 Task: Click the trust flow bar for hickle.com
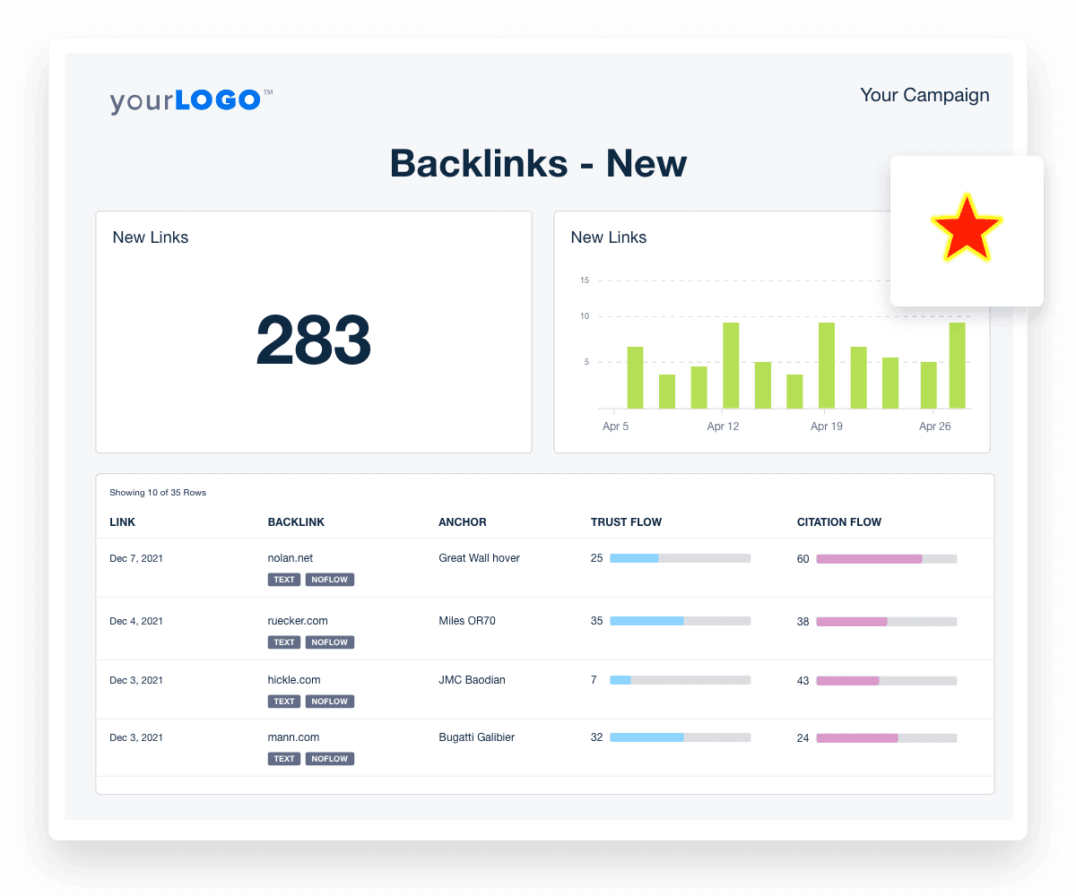coord(680,679)
